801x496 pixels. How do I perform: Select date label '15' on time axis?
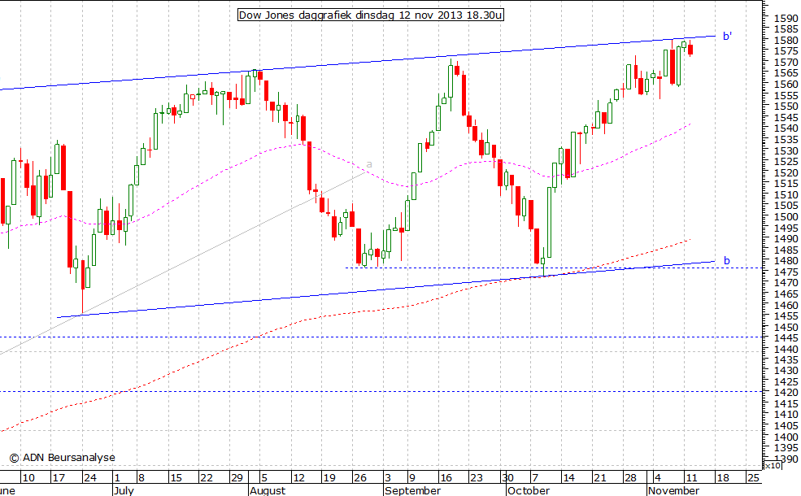(176, 477)
